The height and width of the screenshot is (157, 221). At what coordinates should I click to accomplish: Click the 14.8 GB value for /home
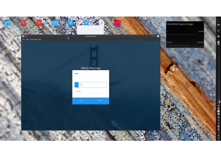pos(200,42)
